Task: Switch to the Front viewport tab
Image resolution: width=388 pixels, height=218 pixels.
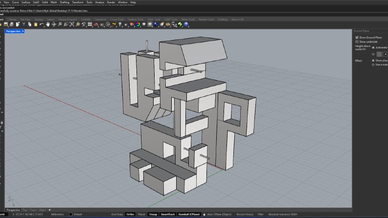Action: click(33, 210)
